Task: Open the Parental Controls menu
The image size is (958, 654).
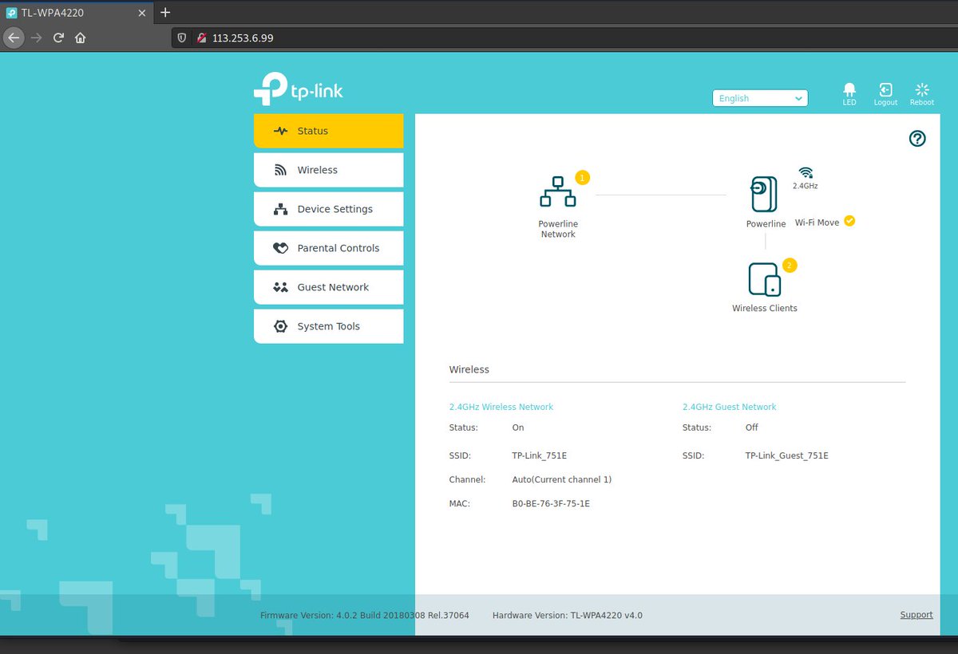Action: (329, 248)
